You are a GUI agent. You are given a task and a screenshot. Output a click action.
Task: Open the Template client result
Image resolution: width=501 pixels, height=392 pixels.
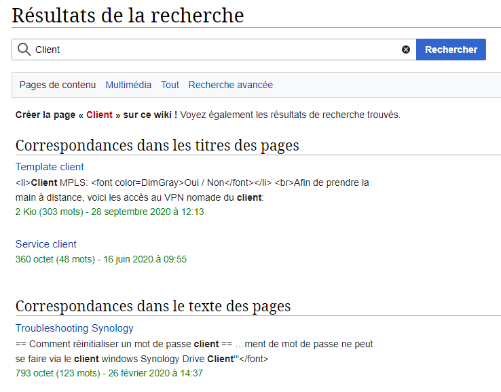50,167
